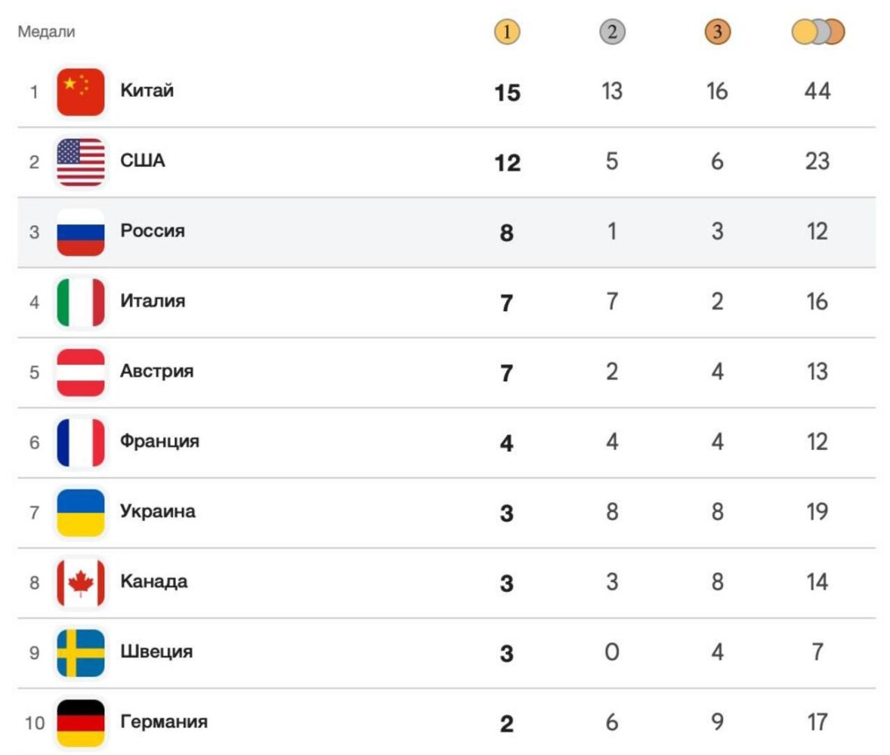The width and height of the screenshot is (890, 755).
Task: Click the Медали table header label
Action: (x=47, y=32)
